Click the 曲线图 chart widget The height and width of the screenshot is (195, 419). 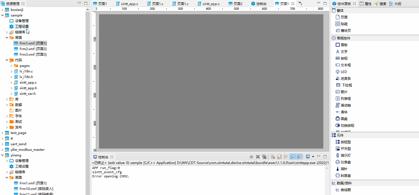[346, 190]
